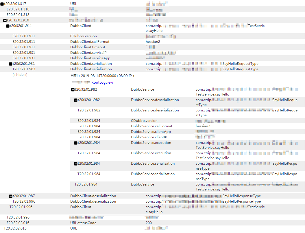Select the DubboClient.callFormat event name
The height and width of the screenshot is (233, 305).
90,41
